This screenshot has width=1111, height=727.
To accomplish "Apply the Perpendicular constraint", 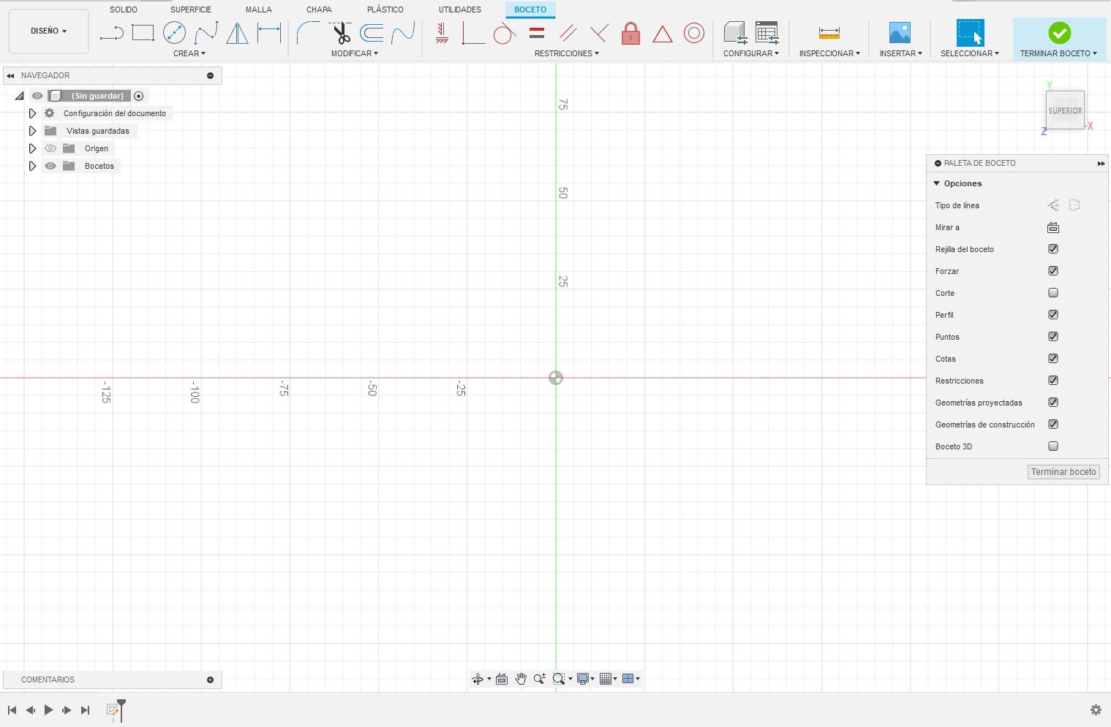I will [x=599, y=33].
